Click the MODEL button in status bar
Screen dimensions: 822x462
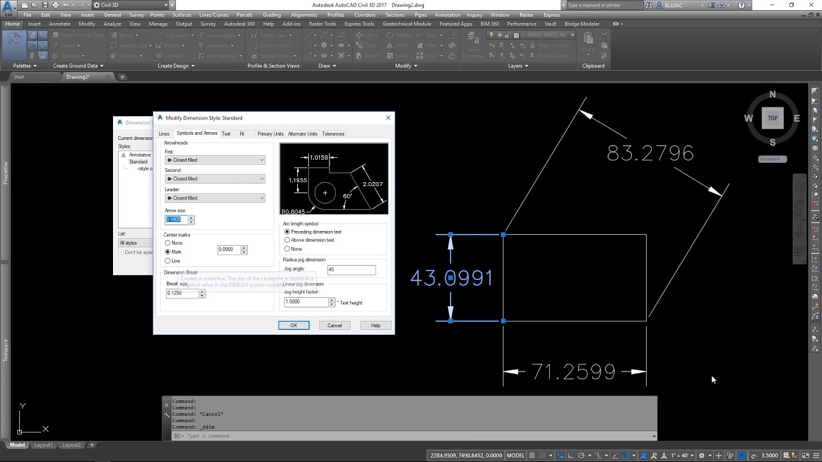pos(516,456)
